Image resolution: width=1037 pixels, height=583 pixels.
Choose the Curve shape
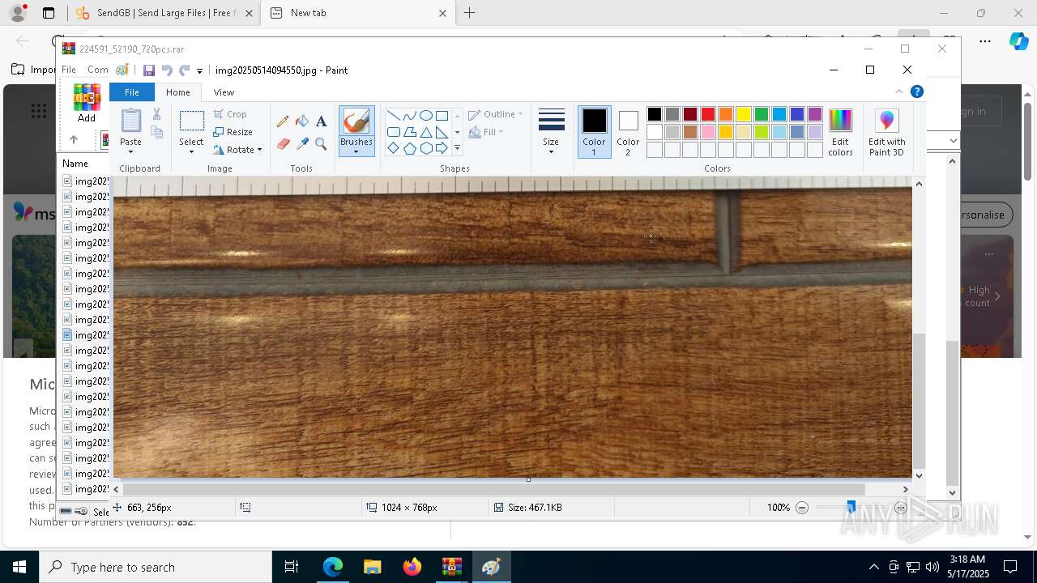[410, 116]
